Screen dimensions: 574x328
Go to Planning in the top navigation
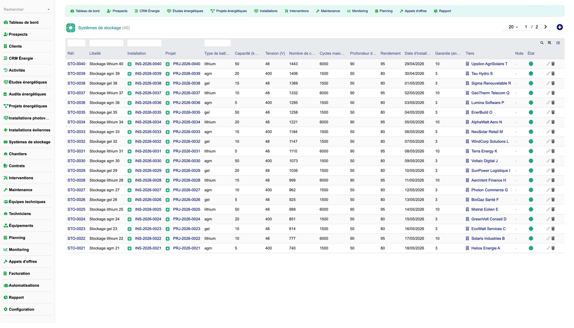384,11
